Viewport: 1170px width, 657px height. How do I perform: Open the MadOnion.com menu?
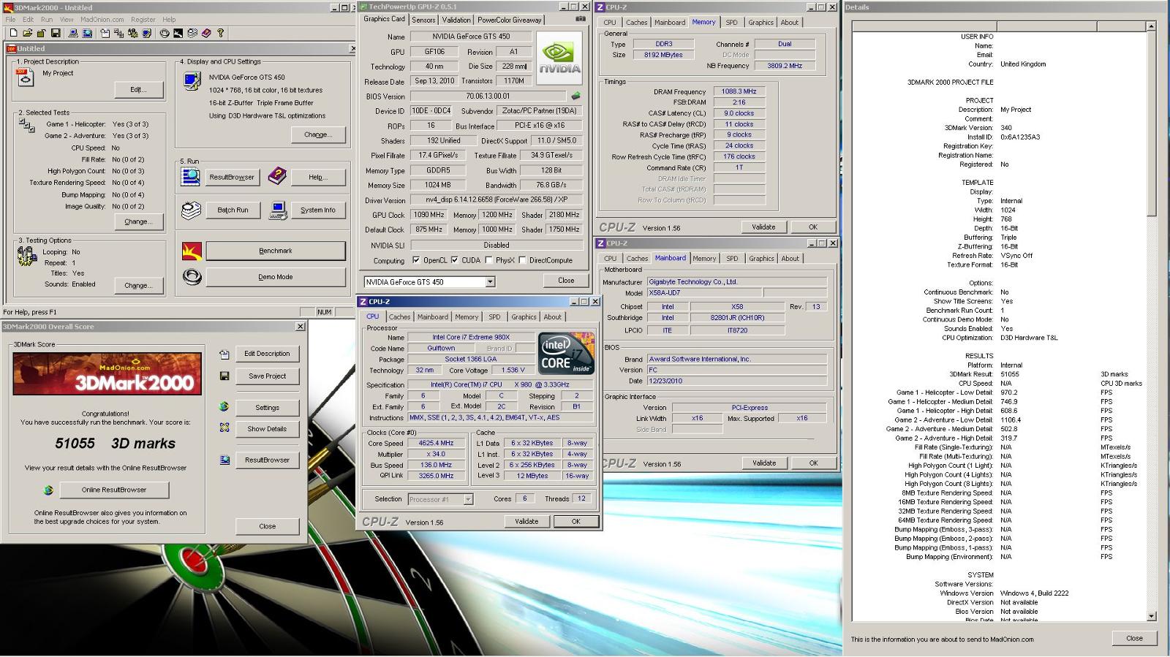[x=102, y=20]
